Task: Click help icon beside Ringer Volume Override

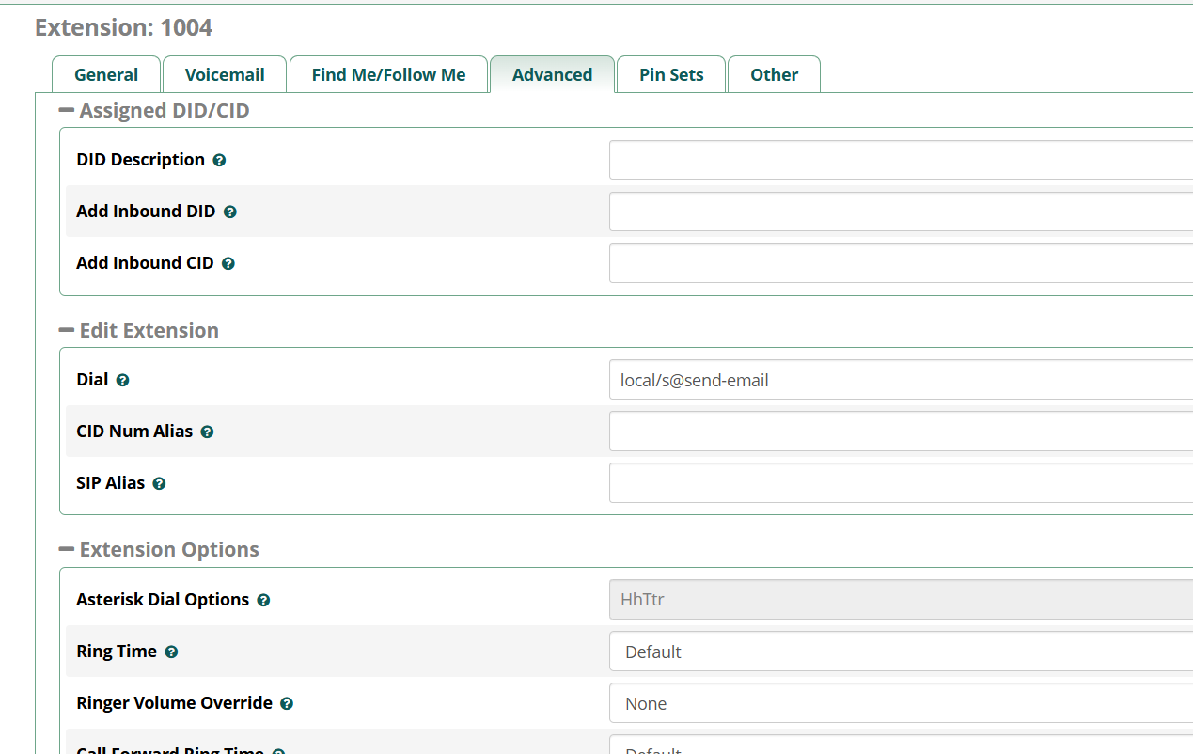Action: [x=287, y=704]
